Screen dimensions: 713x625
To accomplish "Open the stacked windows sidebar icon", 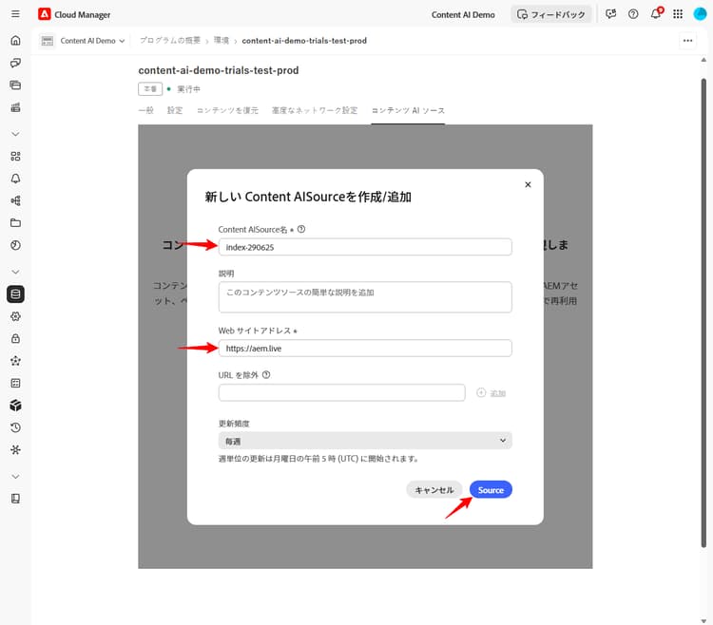I will pos(15,85).
